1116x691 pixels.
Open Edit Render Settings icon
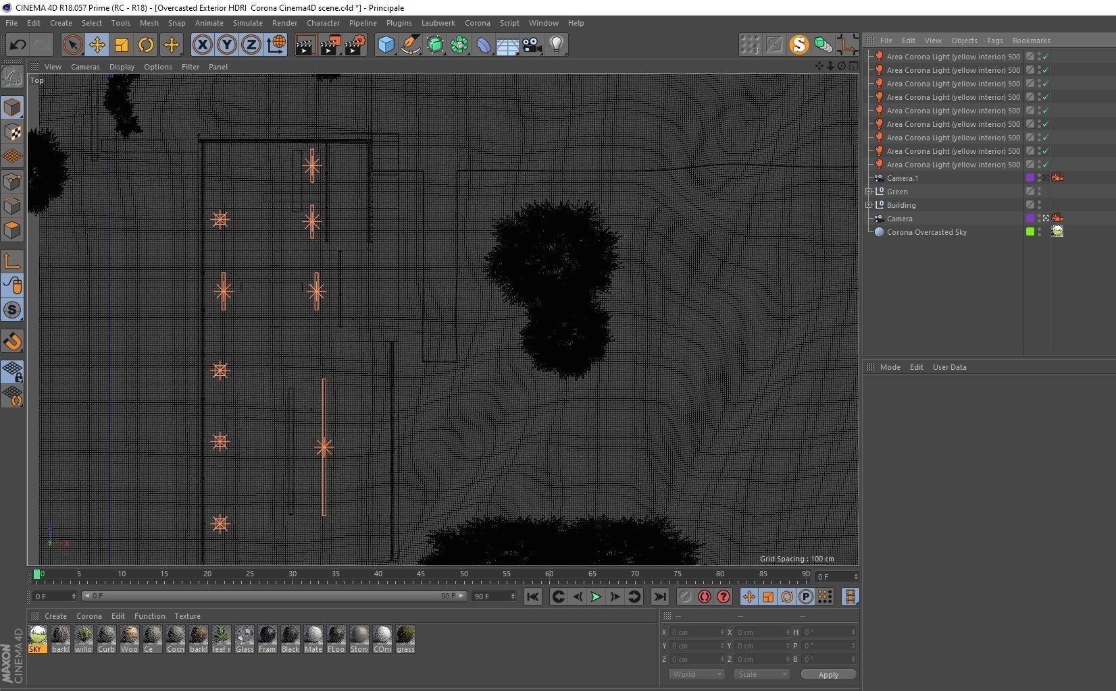(x=355, y=45)
